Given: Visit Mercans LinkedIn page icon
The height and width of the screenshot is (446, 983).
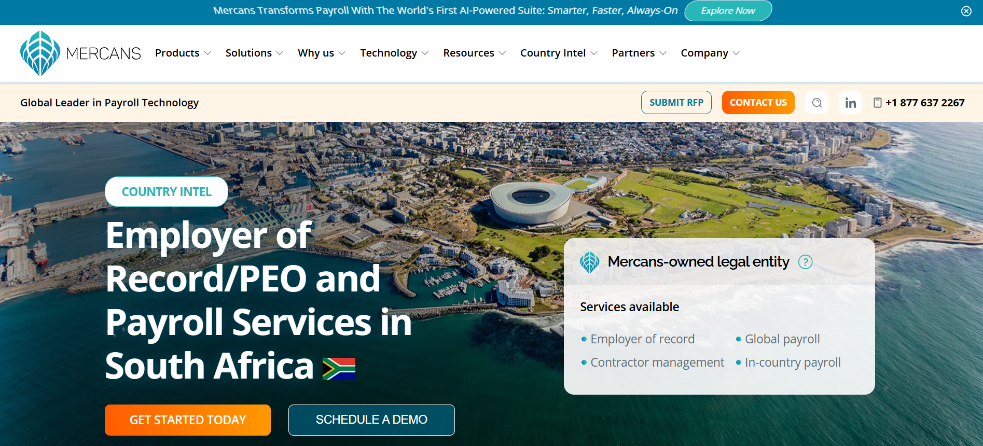Looking at the screenshot, I should coord(851,103).
